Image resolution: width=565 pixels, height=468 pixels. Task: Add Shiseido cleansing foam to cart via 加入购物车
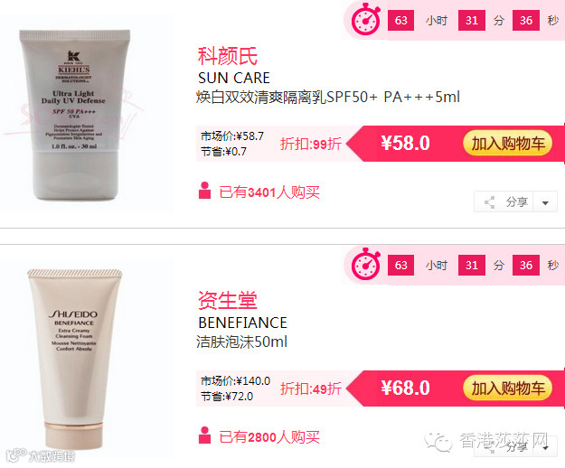[507, 388]
